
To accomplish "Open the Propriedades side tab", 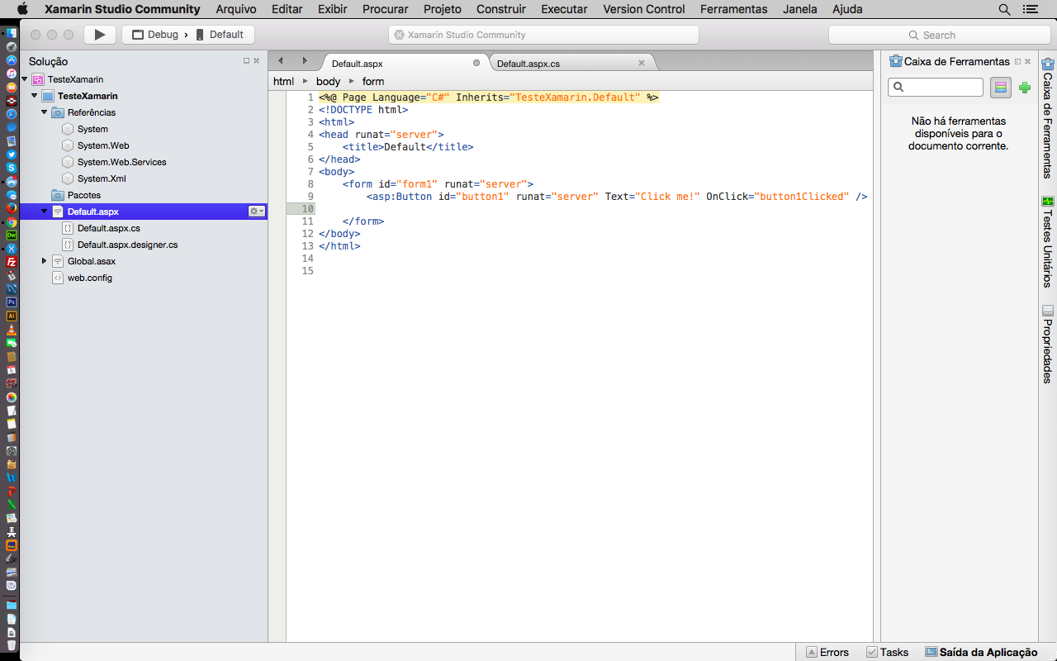I will [x=1047, y=345].
